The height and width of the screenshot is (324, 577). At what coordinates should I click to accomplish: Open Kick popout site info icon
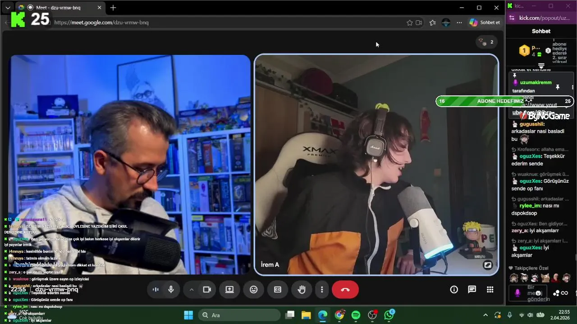[x=512, y=18]
